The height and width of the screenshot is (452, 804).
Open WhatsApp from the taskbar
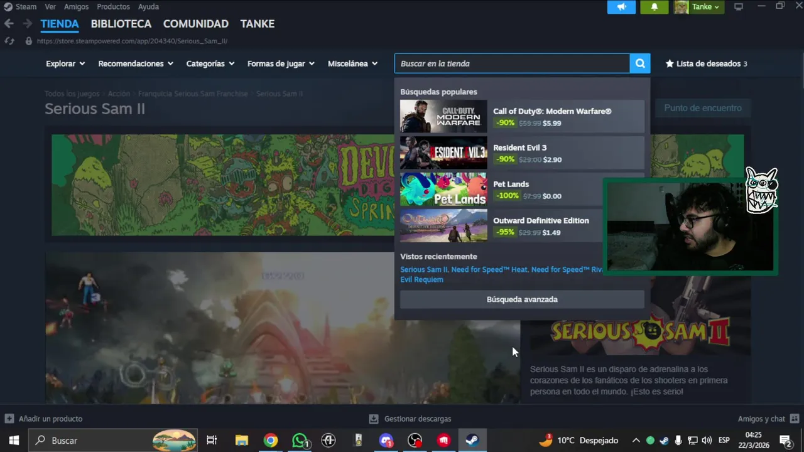coord(300,440)
